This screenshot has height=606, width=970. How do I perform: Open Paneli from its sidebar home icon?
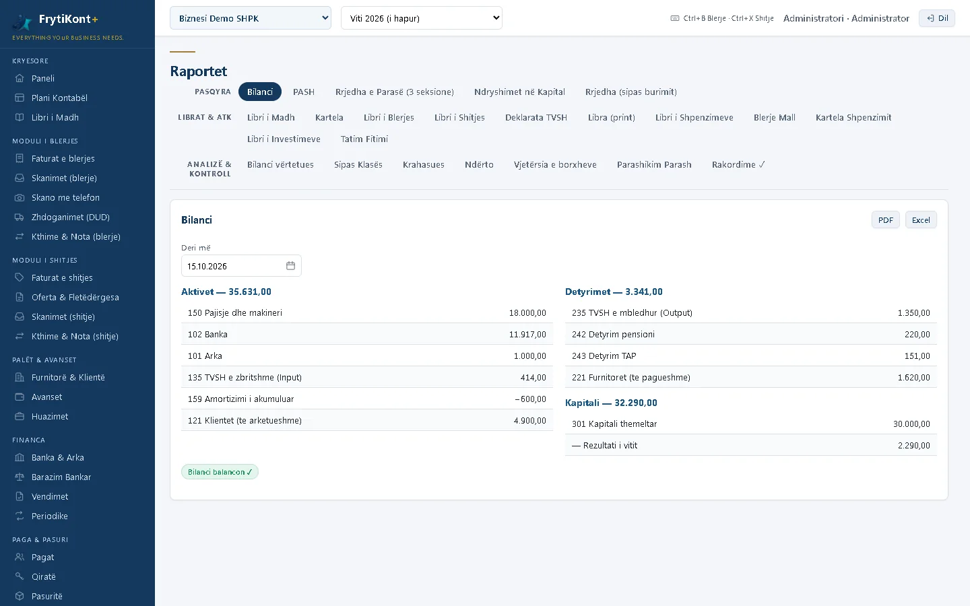(x=20, y=78)
